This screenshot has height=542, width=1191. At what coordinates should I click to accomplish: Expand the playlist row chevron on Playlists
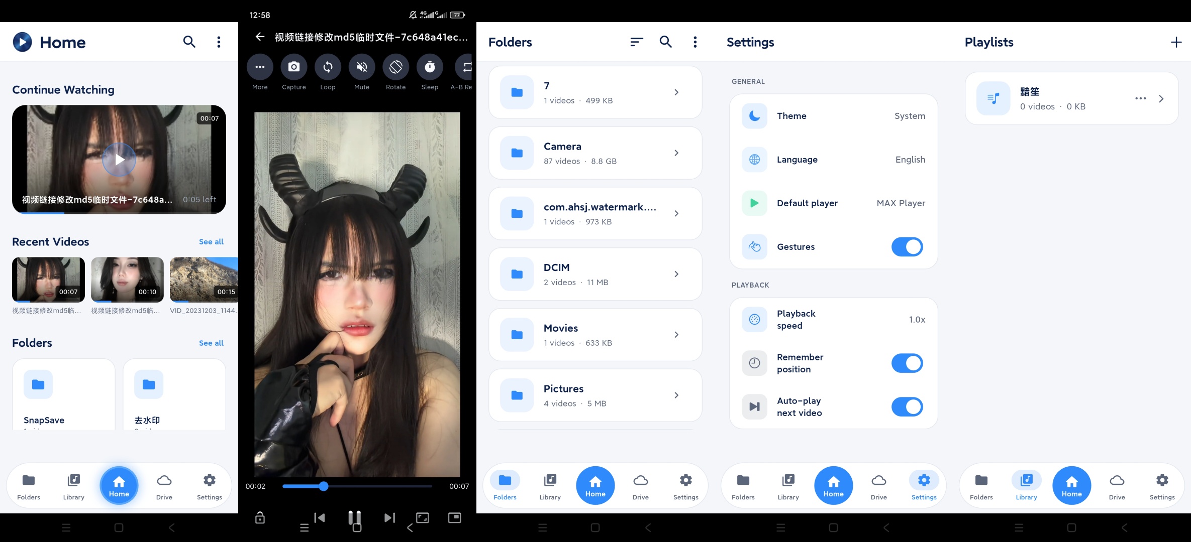coord(1161,98)
